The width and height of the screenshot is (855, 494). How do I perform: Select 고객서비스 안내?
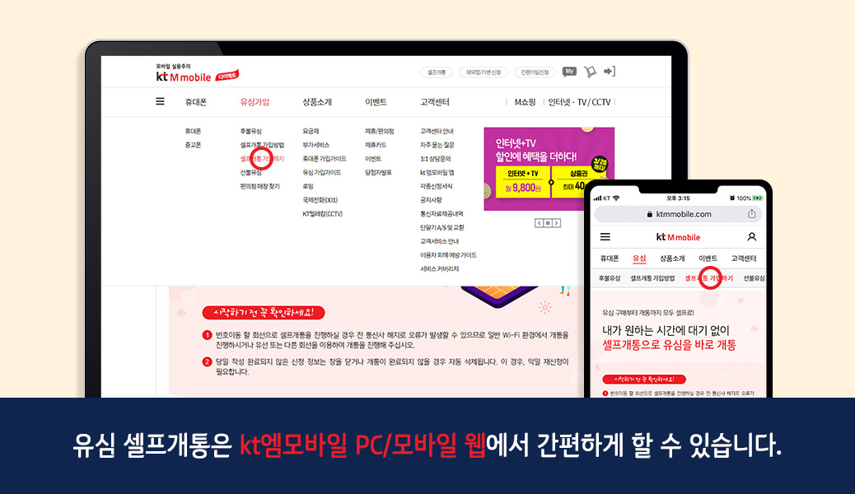pyautogui.click(x=440, y=241)
